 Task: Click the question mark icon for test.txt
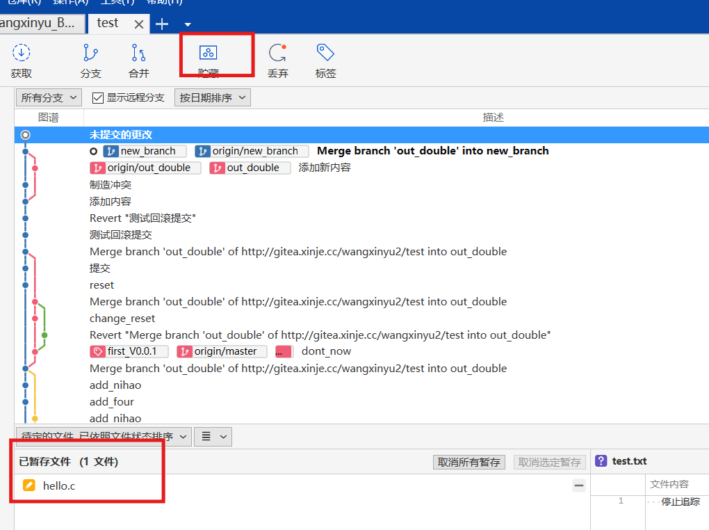[601, 461]
